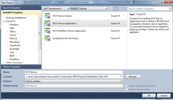Expand the Business Intelligence node

[x=4, y=18]
